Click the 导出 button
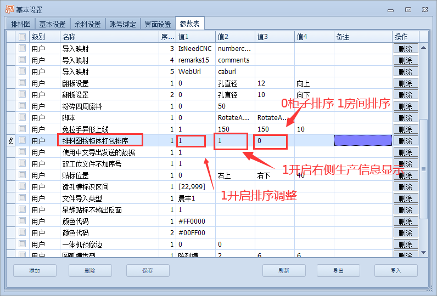The width and height of the screenshot is (437, 296). (x=338, y=270)
